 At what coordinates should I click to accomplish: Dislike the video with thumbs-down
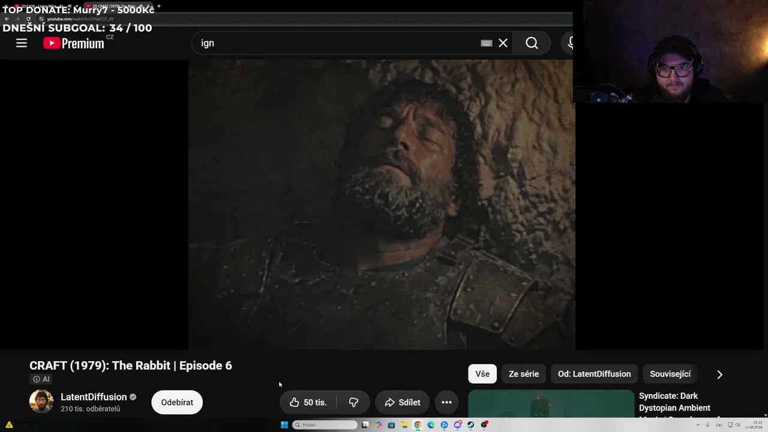pyautogui.click(x=353, y=402)
